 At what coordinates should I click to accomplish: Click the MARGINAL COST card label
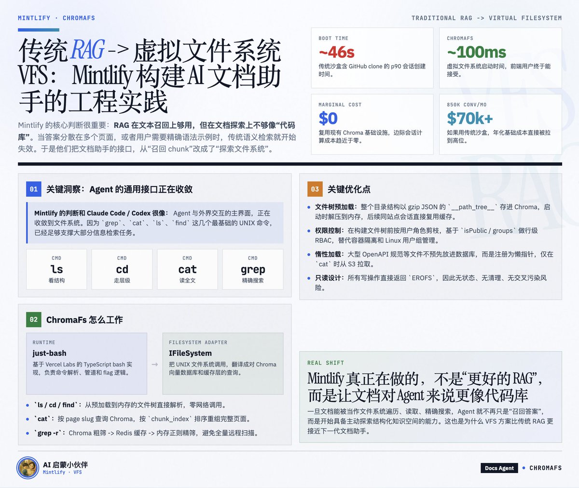[340, 105]
